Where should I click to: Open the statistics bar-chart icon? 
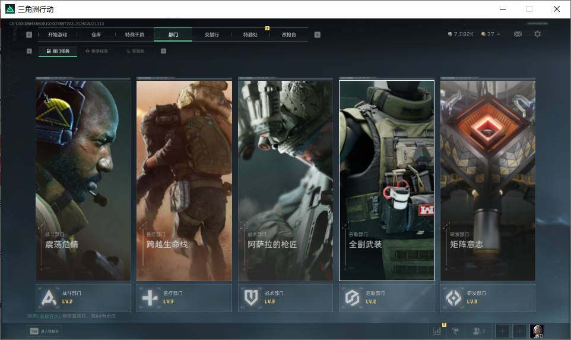tap(437, 331)
